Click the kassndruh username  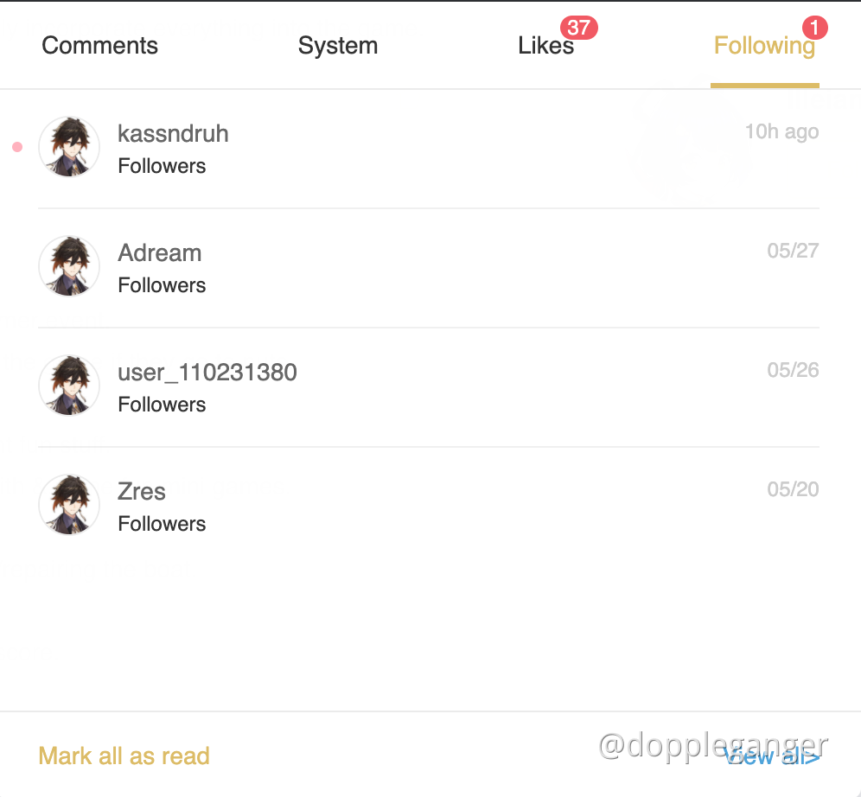[173, 133]
